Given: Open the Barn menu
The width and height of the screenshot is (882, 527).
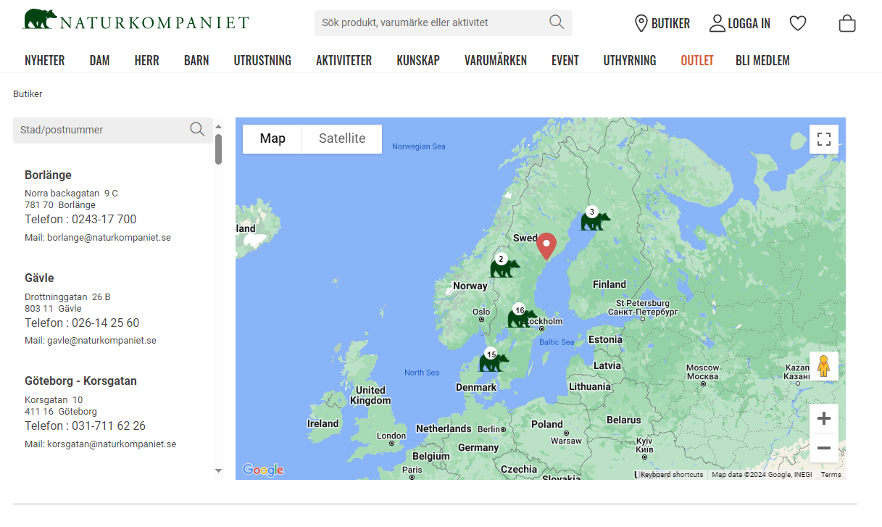Looking at the screenshot, I should [196, 60].
